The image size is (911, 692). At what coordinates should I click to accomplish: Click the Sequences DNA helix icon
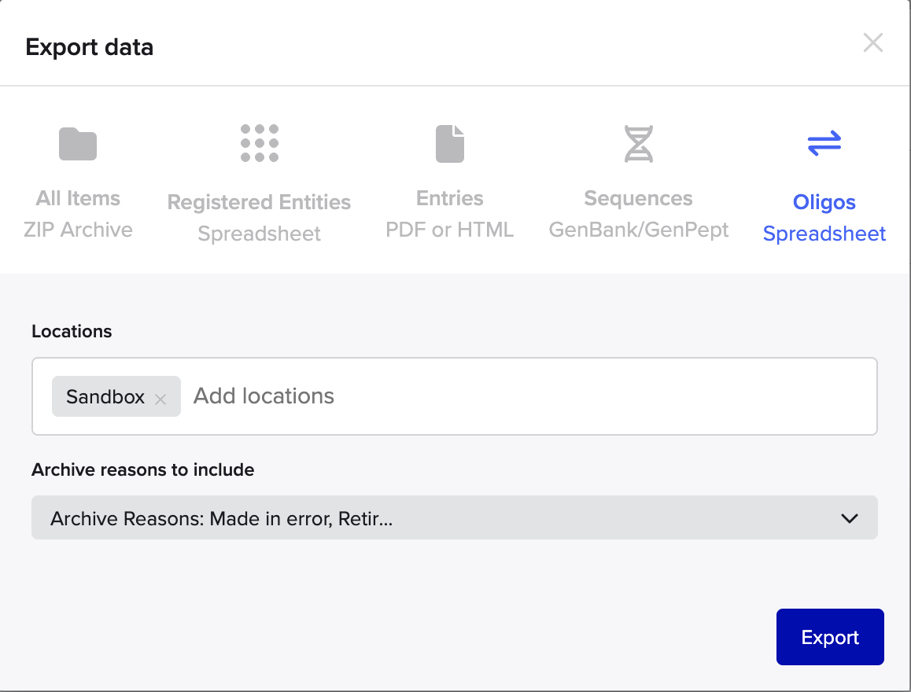tap(638, 144)
